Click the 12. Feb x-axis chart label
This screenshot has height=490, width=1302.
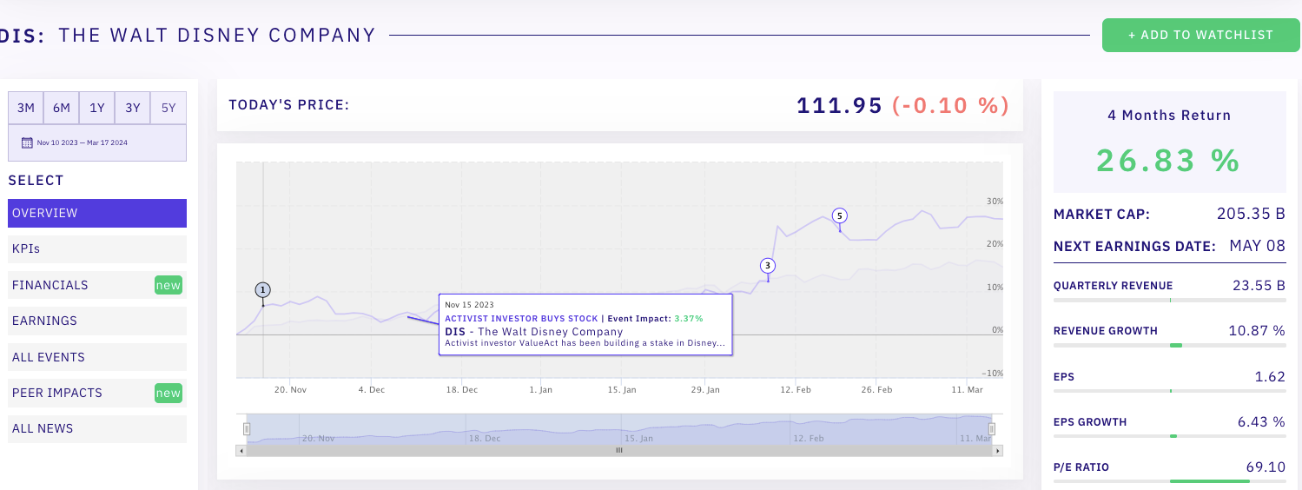click(x=796, y=390)
